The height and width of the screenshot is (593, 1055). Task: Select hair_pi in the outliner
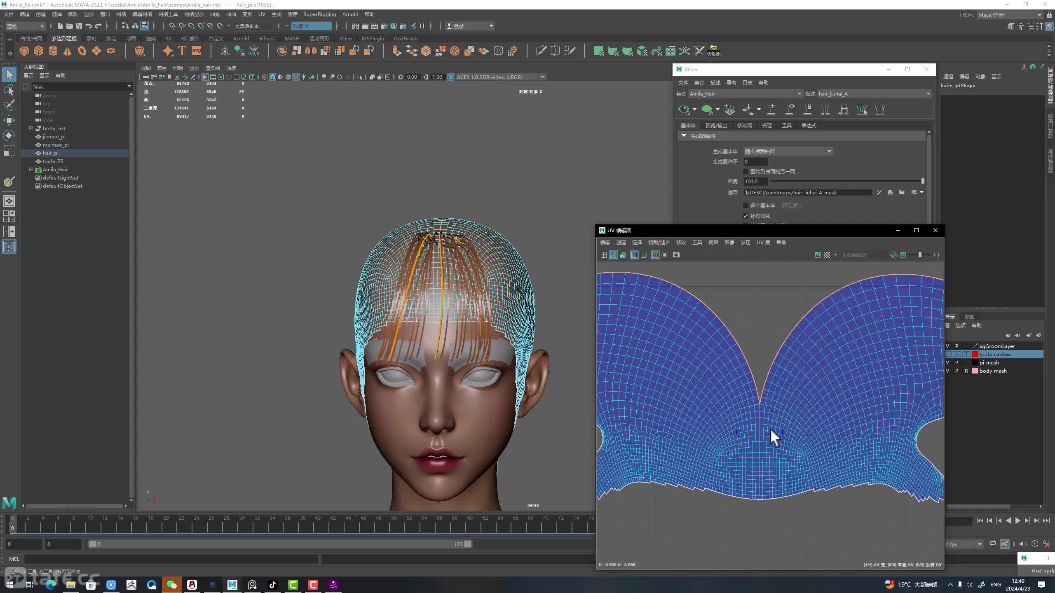[x=51, y=153]
